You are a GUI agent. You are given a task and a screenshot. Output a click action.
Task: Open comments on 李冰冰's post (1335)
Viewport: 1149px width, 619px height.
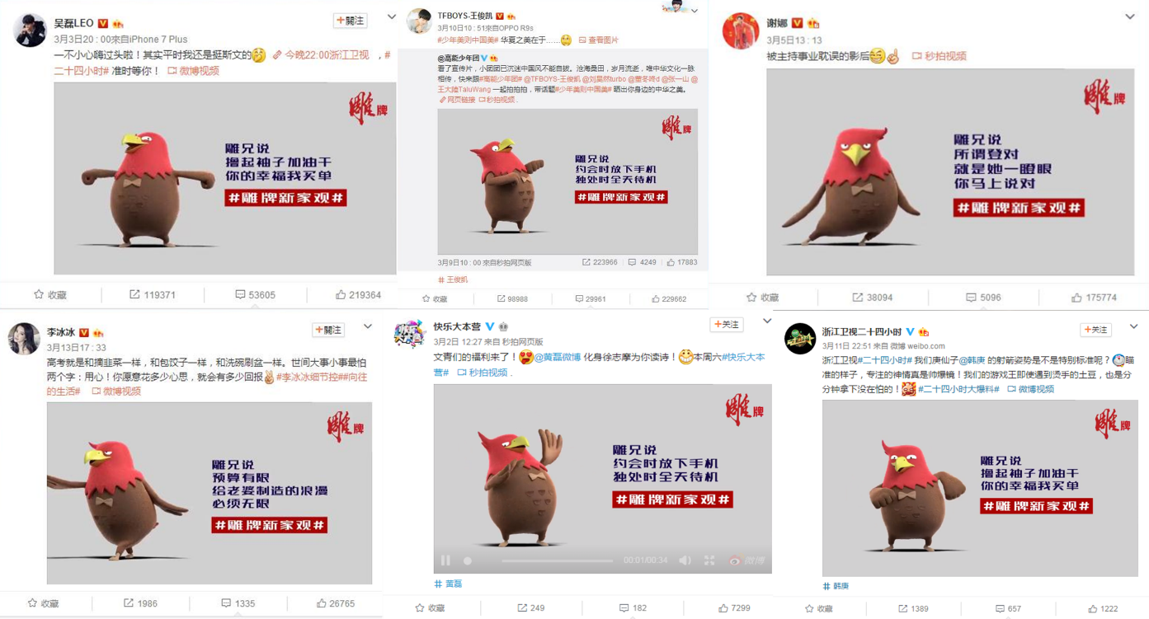(238, 603)
